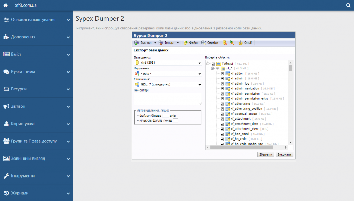
Task: Open search with the magnifier icon
Action: (348, 6)
